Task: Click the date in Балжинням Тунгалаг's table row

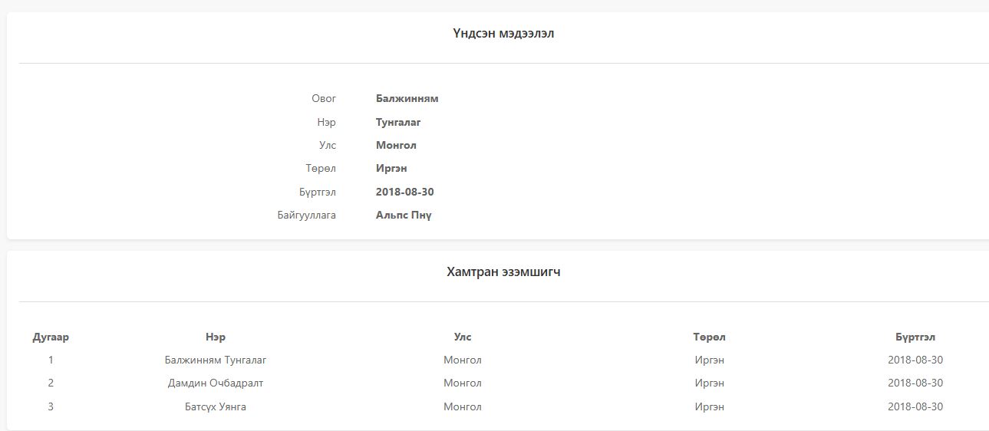Action: 915,360
